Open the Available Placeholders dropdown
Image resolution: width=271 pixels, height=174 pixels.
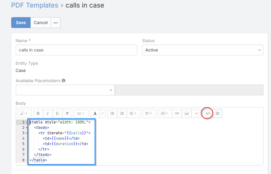(65, 90)
